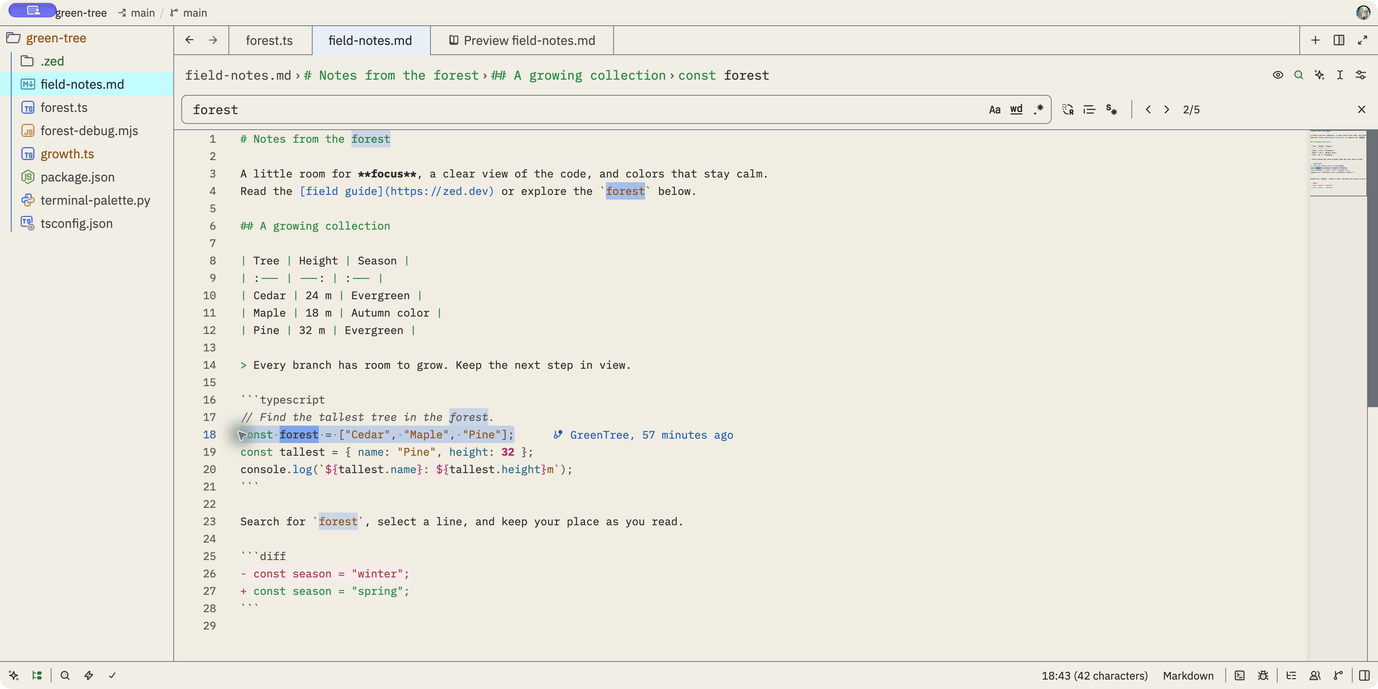Zoom the pane with expand arrows icon
The height and width of the screenshot is (689, 1378).
coord(1362,41)
